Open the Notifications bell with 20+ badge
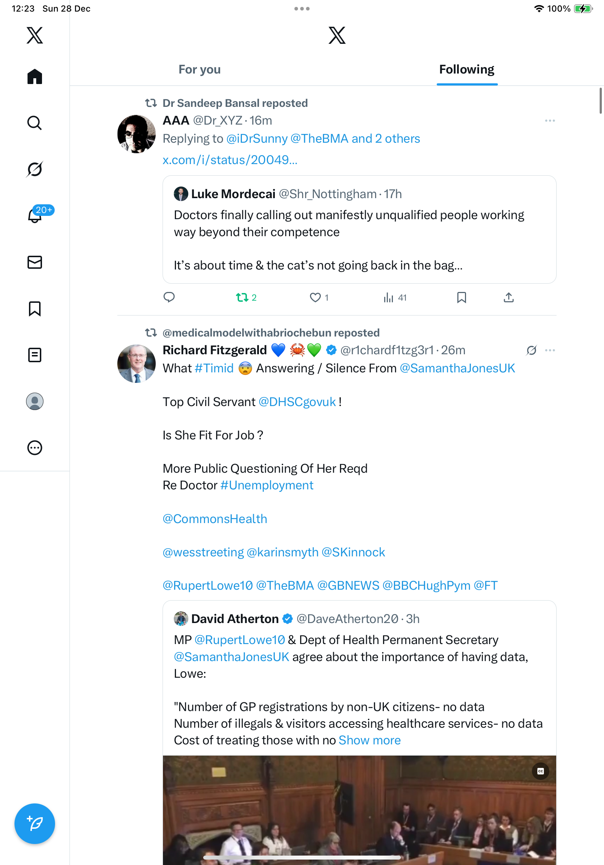Image resolution: width=604 pixels, height=865 pixels. click(35, 216)
